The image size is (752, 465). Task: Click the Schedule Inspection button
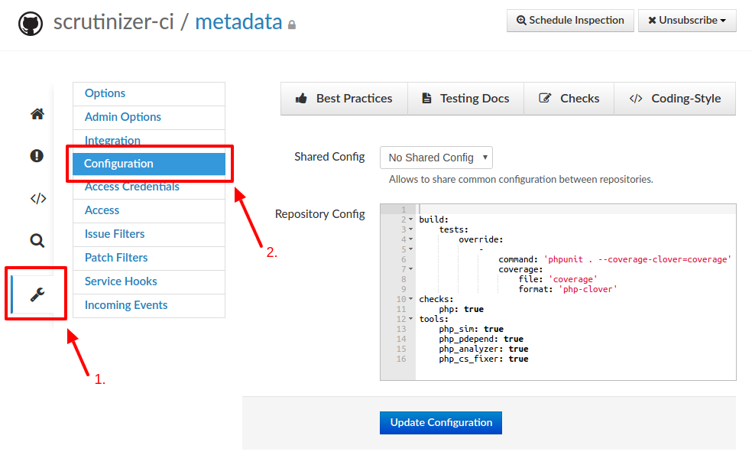570,21
